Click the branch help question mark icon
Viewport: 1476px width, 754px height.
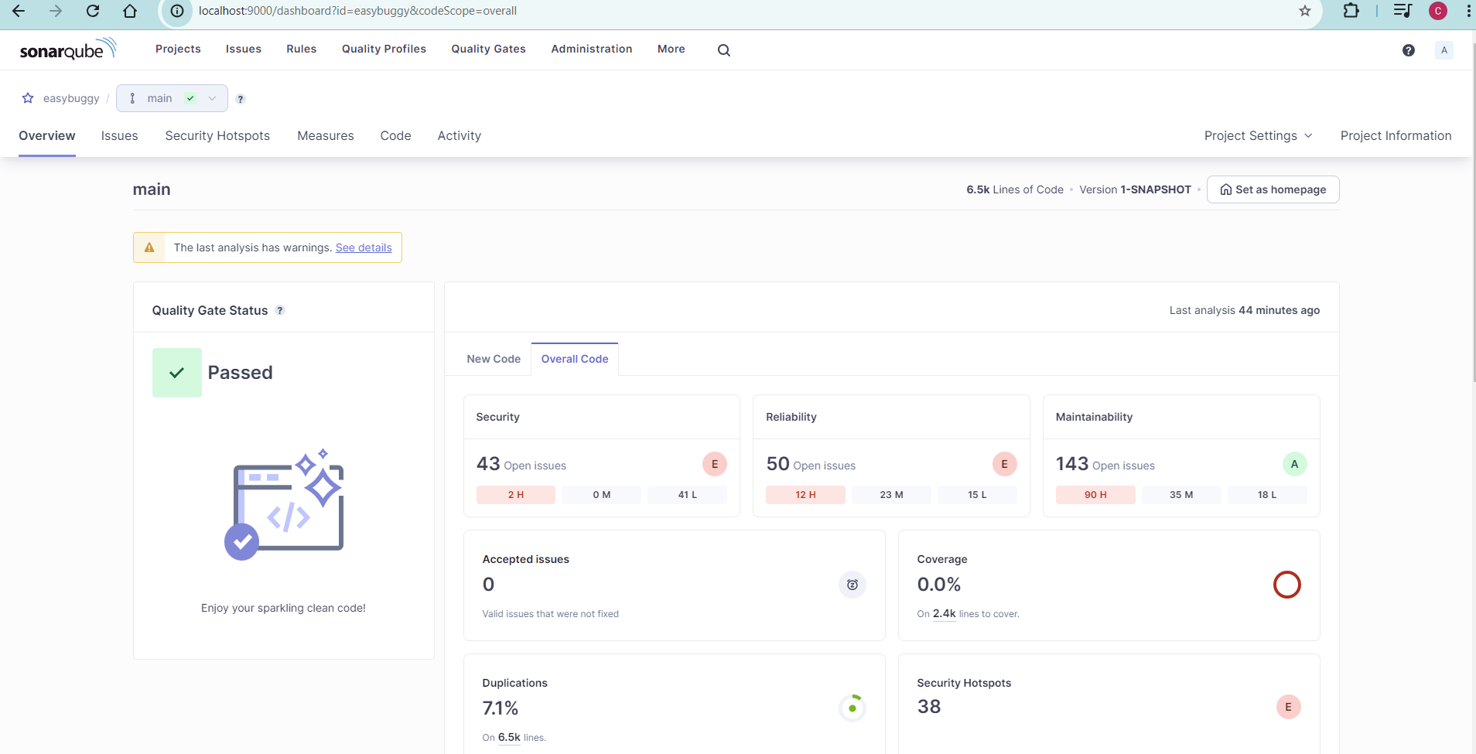click(241, 99)
